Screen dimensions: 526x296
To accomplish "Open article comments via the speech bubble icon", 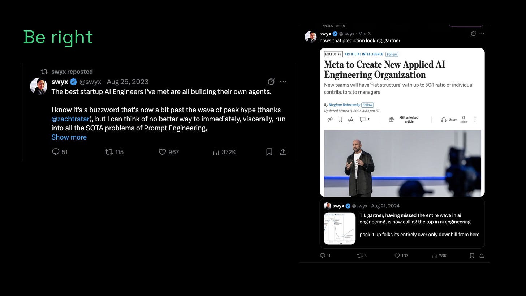I will (363, 120).
